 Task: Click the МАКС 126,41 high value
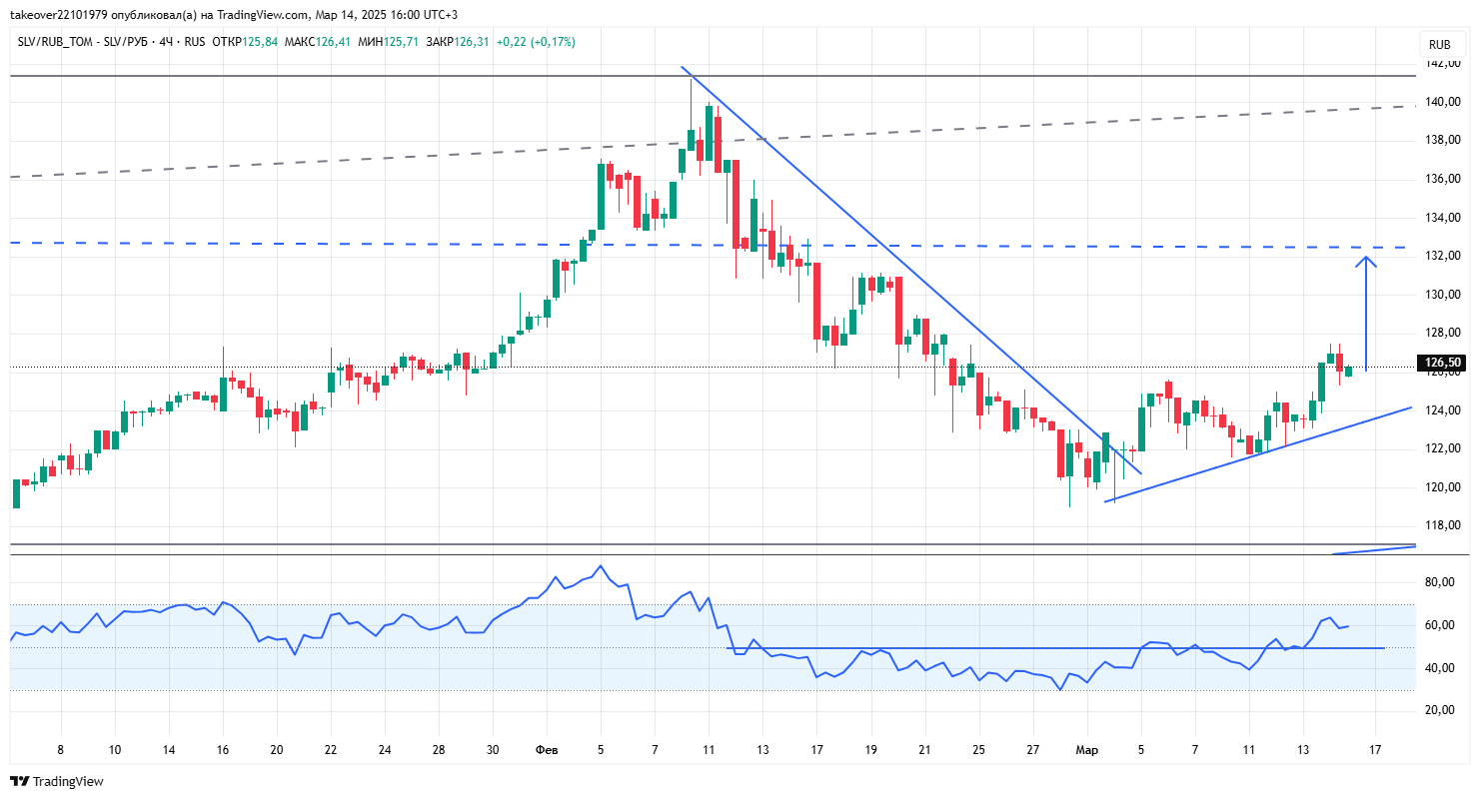tap(317, 42)
